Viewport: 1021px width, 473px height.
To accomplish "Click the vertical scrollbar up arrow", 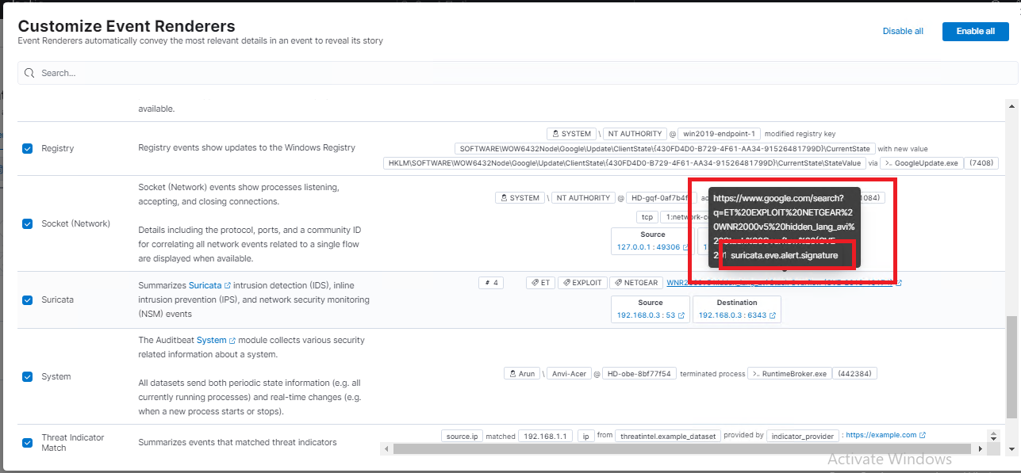I will [x=1011, y=105].
